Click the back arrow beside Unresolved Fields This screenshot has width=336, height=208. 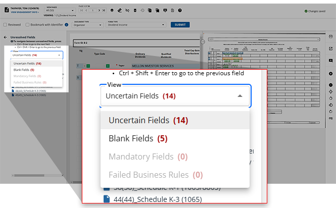tap(6, 37)
